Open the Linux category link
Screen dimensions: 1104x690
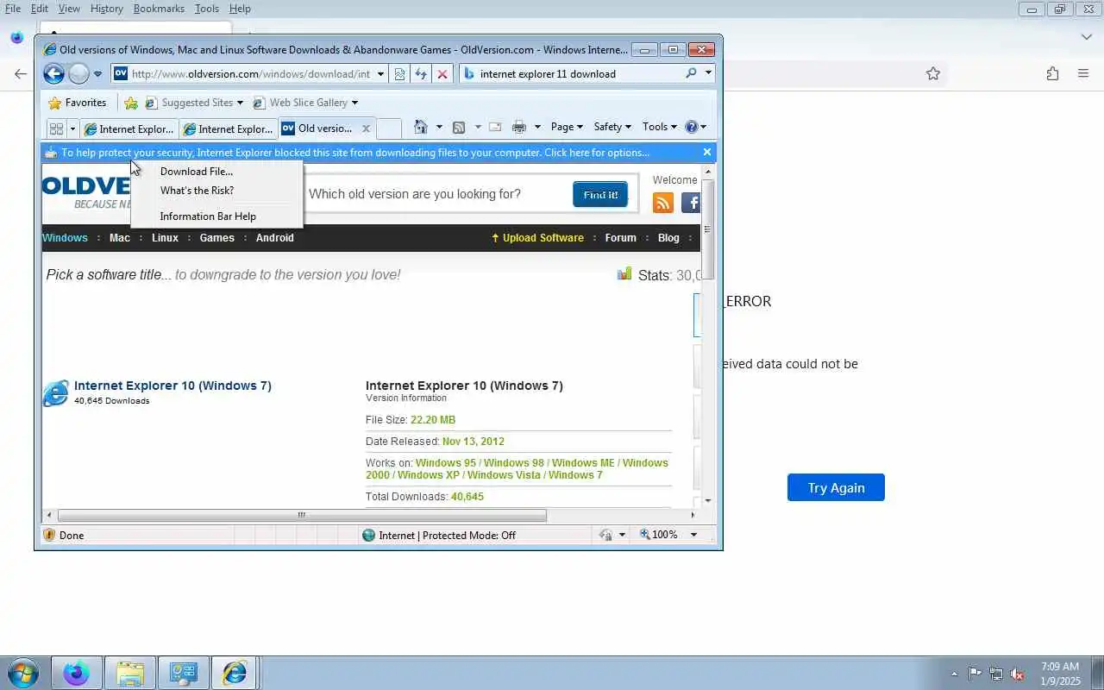pos(165,238)
